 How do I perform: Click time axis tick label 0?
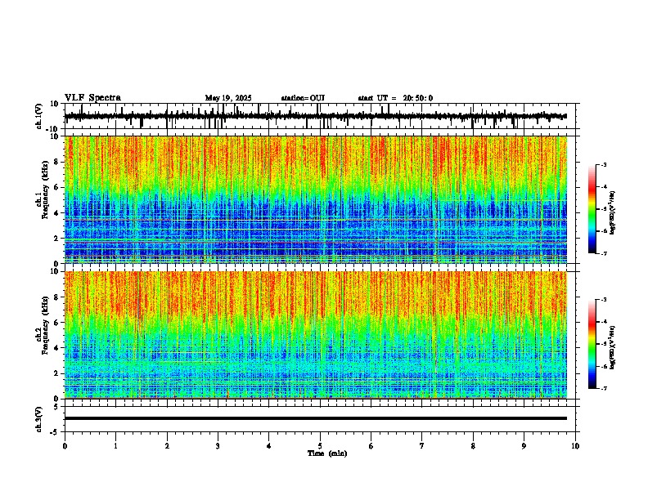click(65, 446)
